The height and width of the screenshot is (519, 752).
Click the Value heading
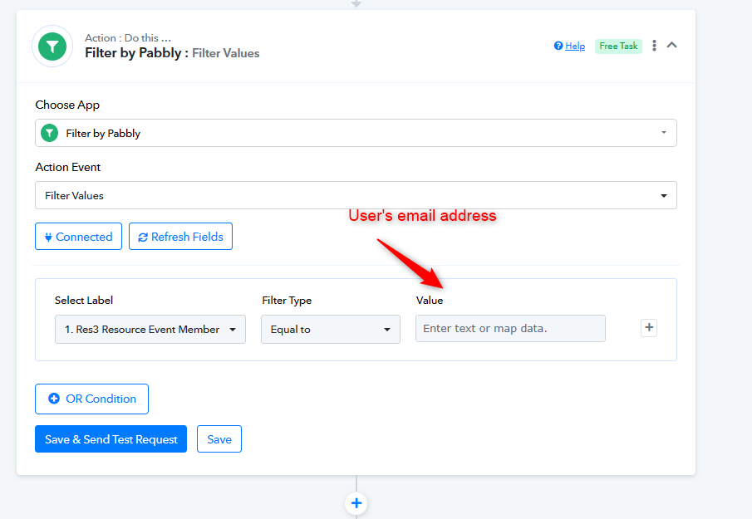pyautogui.click(x=430, y=301)
